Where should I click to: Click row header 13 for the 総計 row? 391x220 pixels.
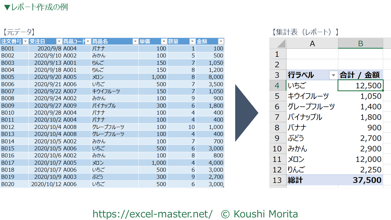pyautogui.click(x=277, y=180)
